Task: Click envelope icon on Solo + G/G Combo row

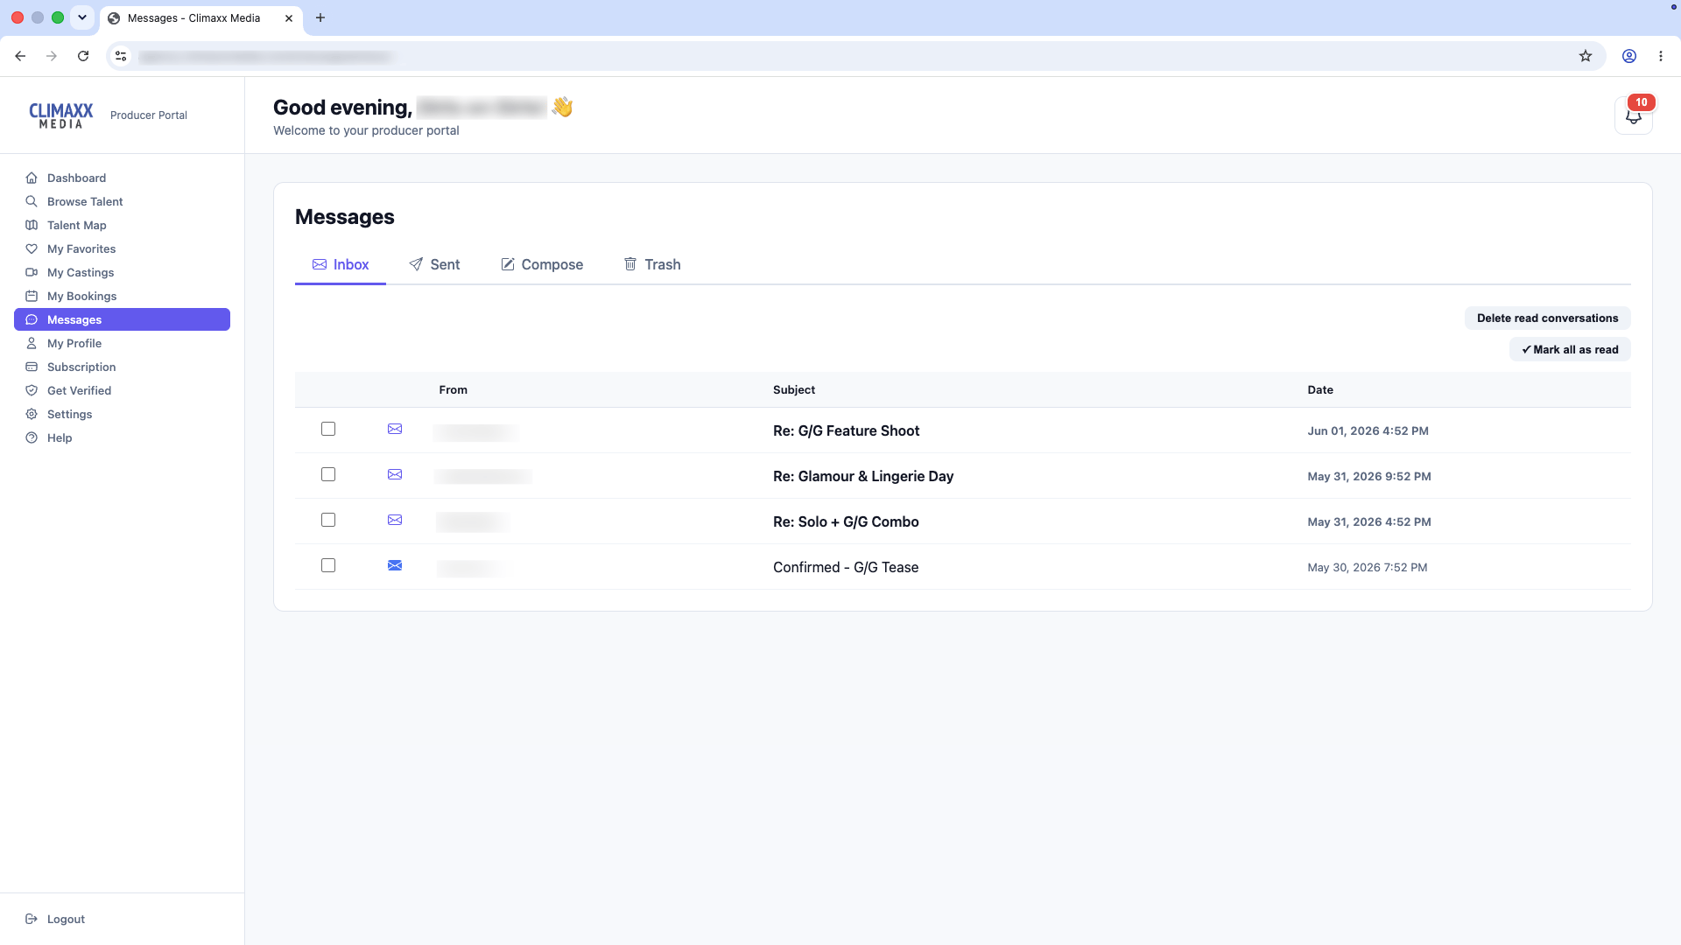Action: coord(395,520)
